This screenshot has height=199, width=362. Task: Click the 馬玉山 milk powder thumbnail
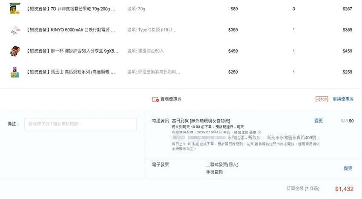point(15,72)
